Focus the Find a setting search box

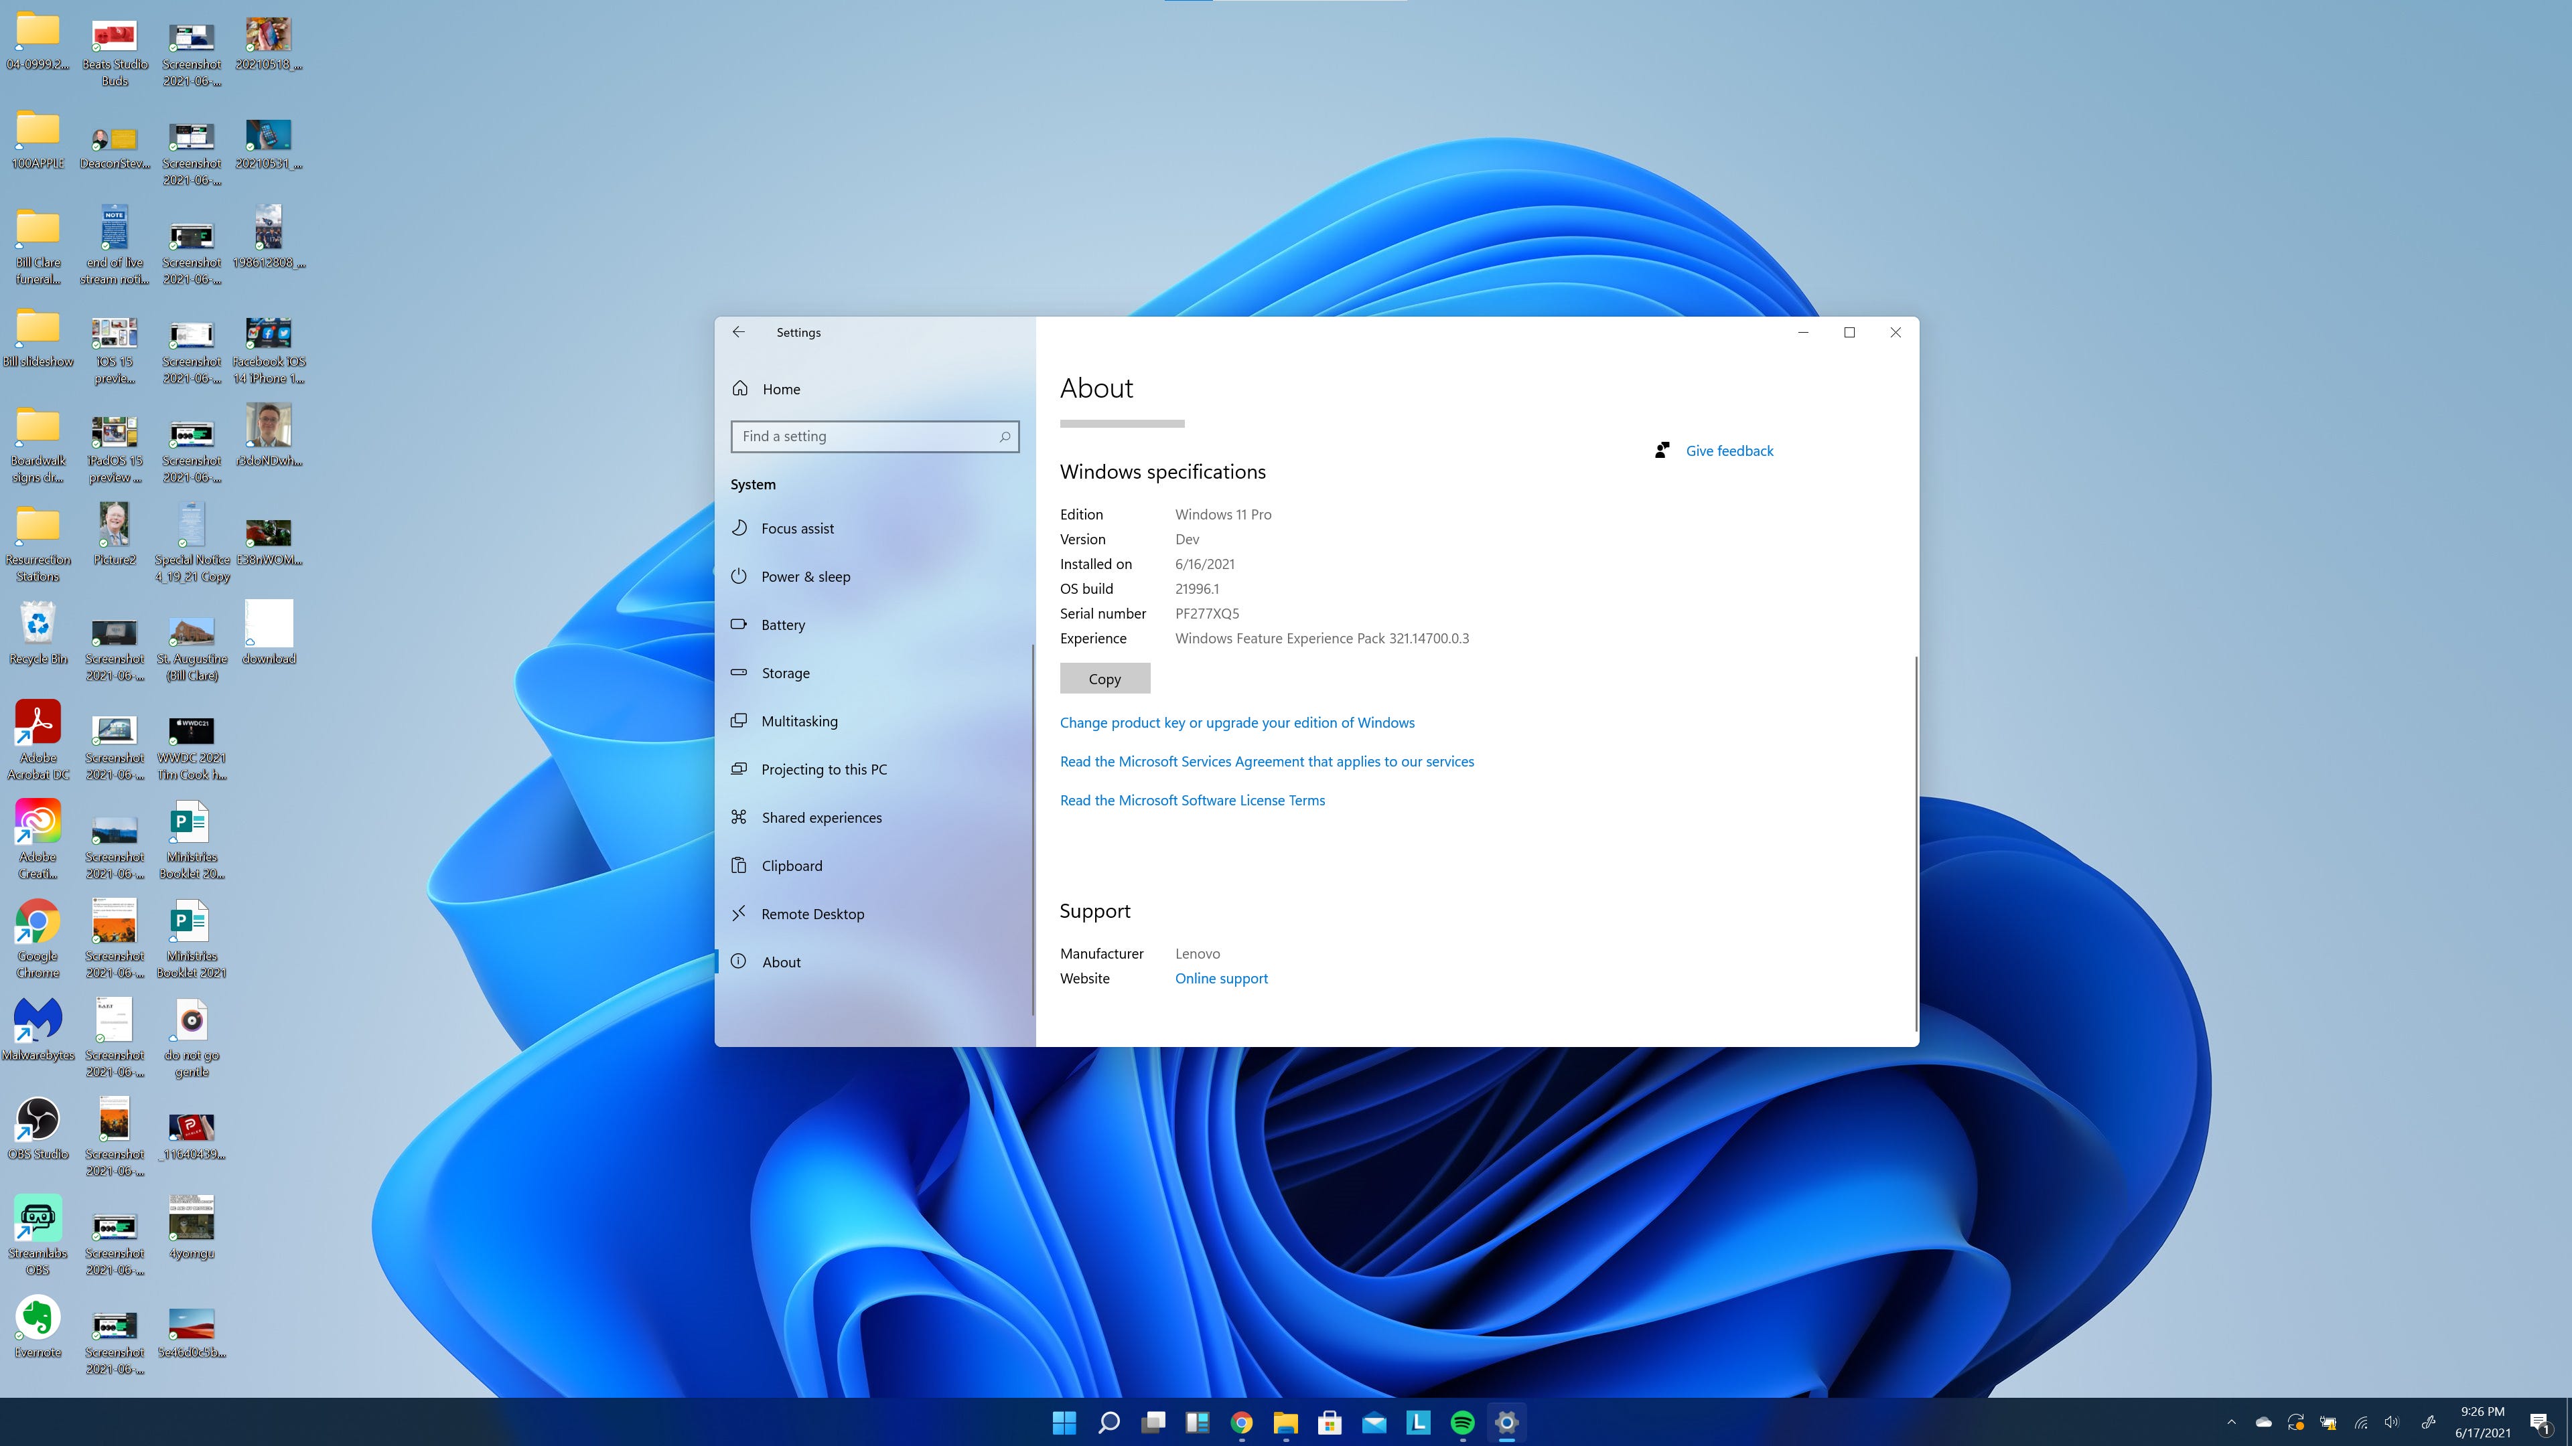[x=875, y=436]
